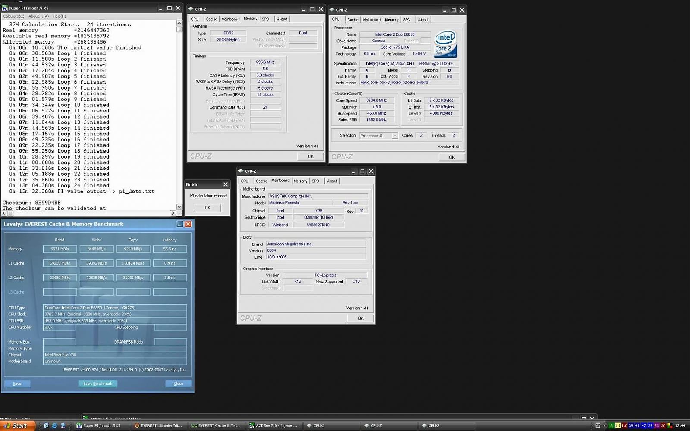Click Save in the EVEREST benchmark window
The width and height of the screenshot is (690, 431).
point(17,384)
